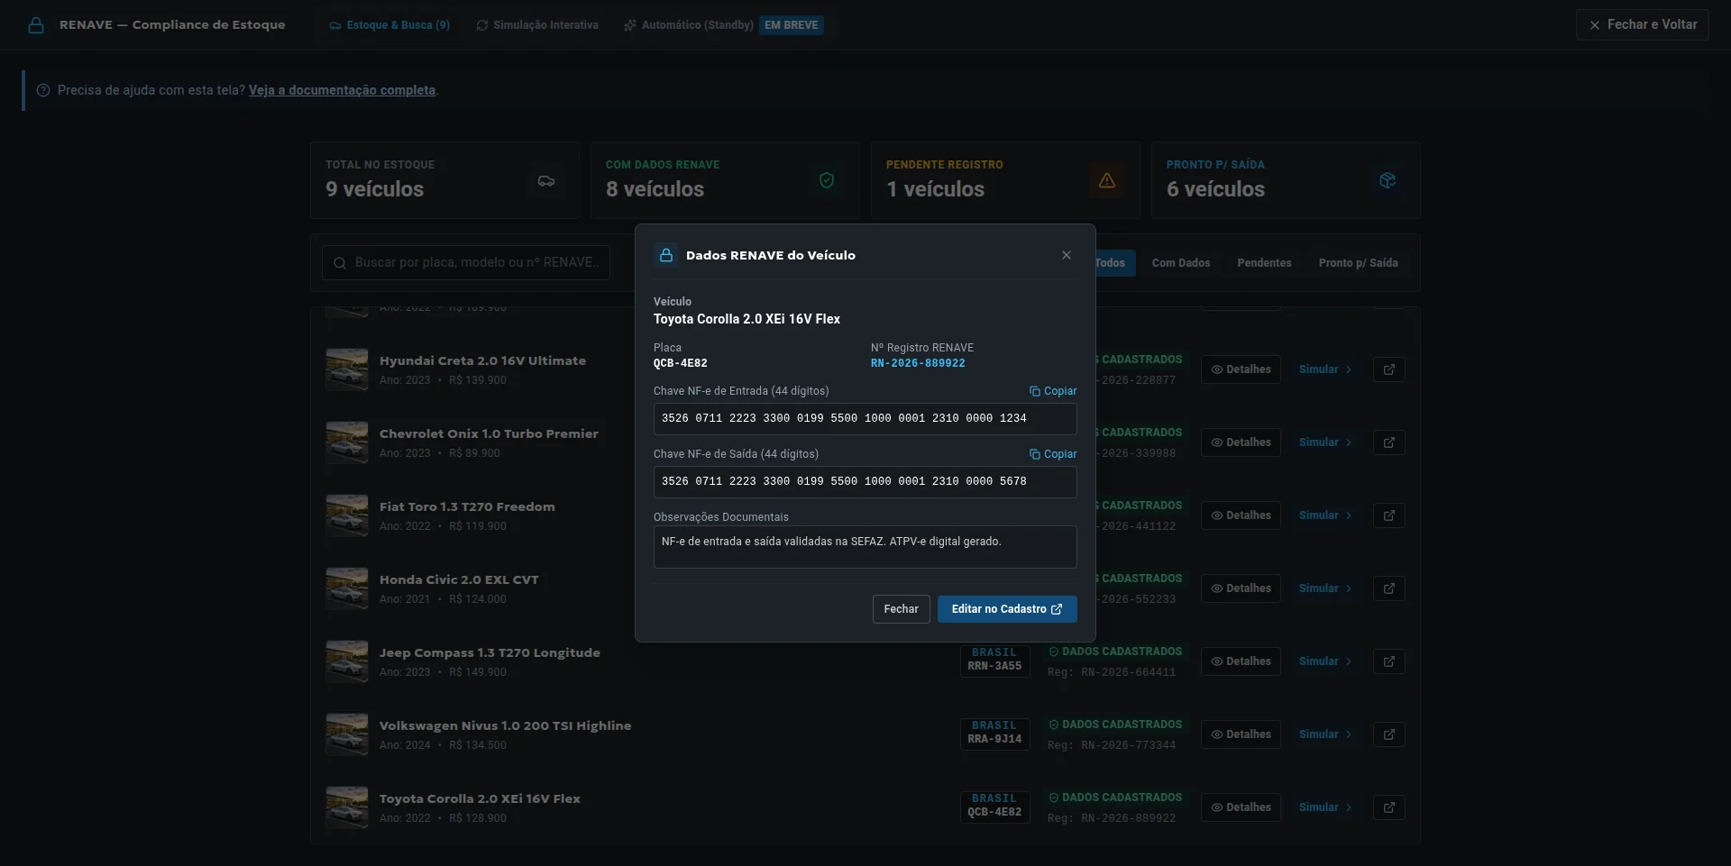Click the RRA-9J14 plate badge
This screenshot has height=866, width=1731.
coord(994,733)
